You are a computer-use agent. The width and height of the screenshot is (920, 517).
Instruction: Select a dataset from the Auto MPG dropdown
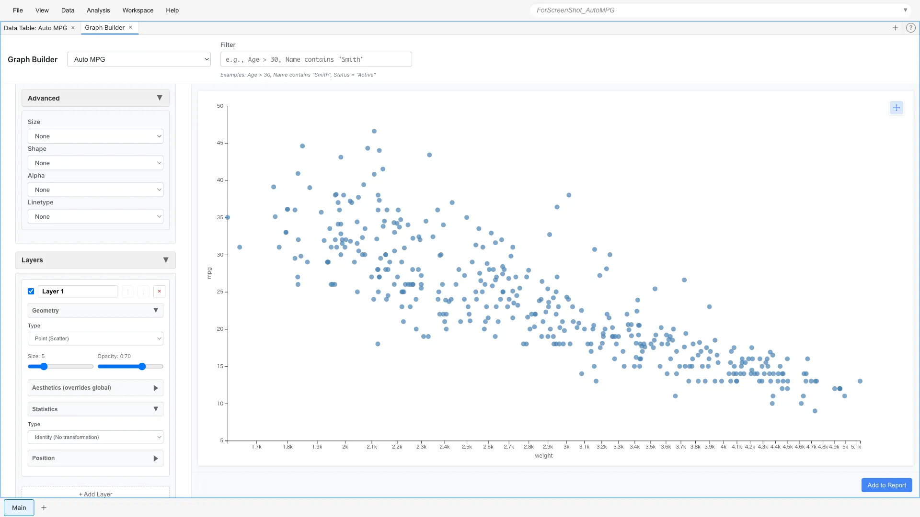tap(138, 59)
